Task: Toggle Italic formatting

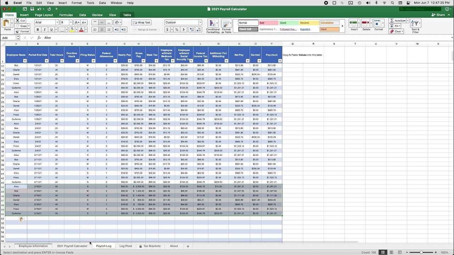Action: point(44,30)
